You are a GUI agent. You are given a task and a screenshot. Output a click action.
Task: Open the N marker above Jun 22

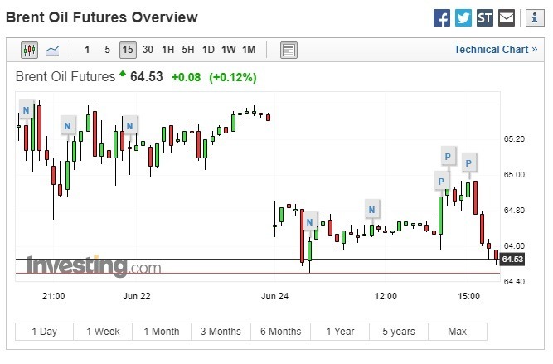click(130, 126)
